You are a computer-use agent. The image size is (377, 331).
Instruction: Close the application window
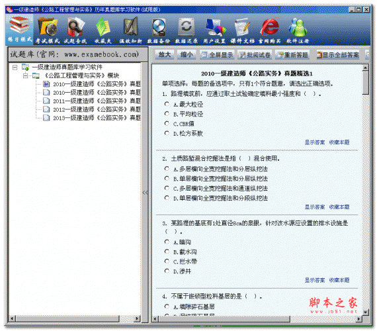(366, 9)
